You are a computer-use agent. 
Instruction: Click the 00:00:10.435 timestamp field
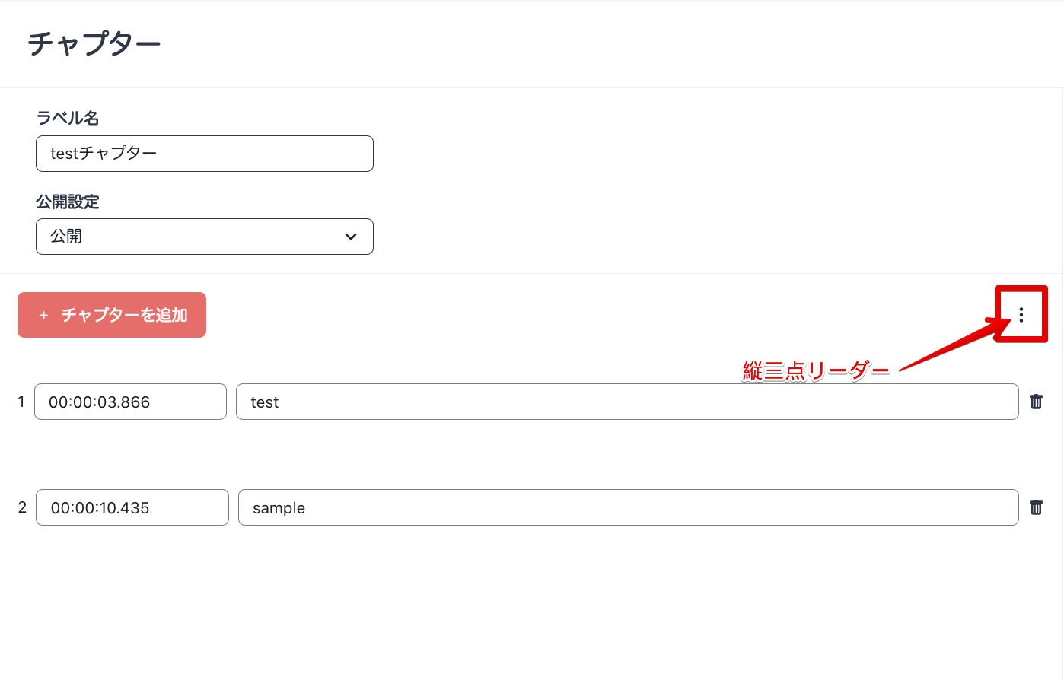(x=132, y=507)
